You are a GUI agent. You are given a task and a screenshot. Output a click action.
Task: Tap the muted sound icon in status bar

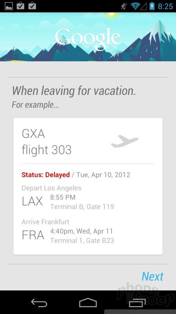(124, 6)
